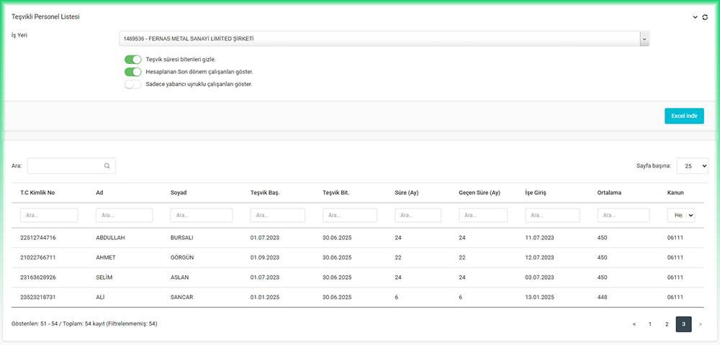Open the Sayfa başına rows dropdown
Image resolution: width=720 pixels, height=345 pixels.
[693, 166]
